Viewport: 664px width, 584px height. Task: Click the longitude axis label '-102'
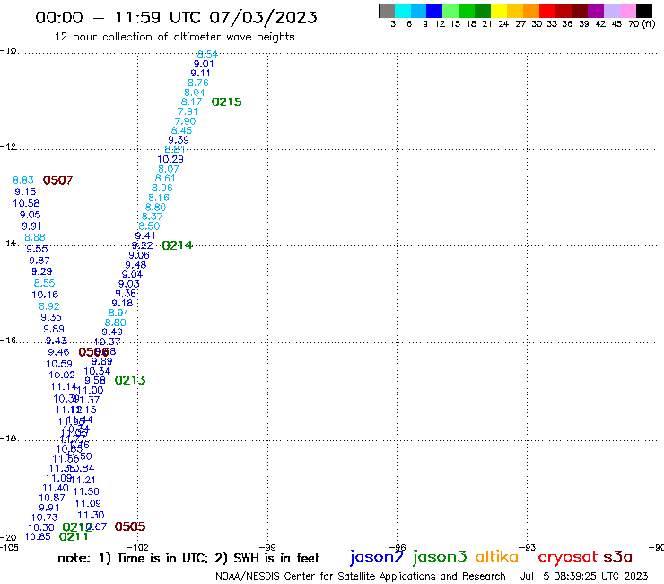[x=137, y=547]
